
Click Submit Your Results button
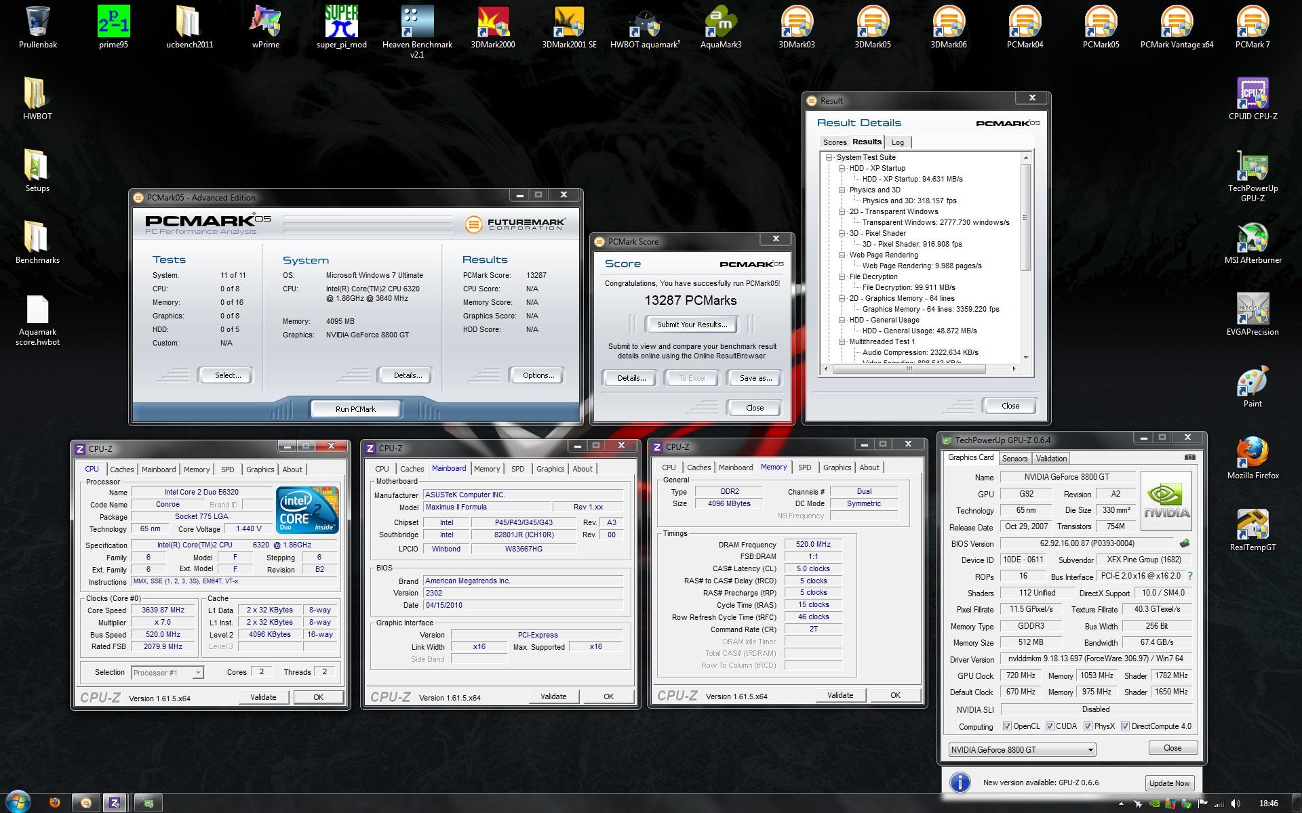[692, 325]
